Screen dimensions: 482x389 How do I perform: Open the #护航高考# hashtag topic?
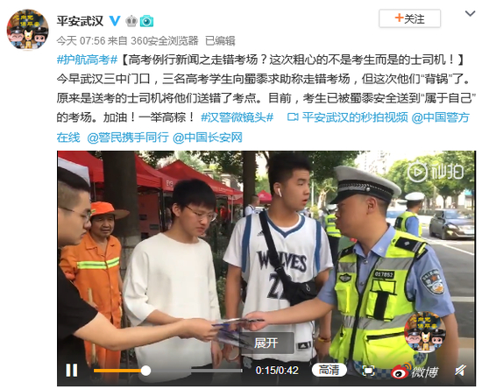(88, 60)
